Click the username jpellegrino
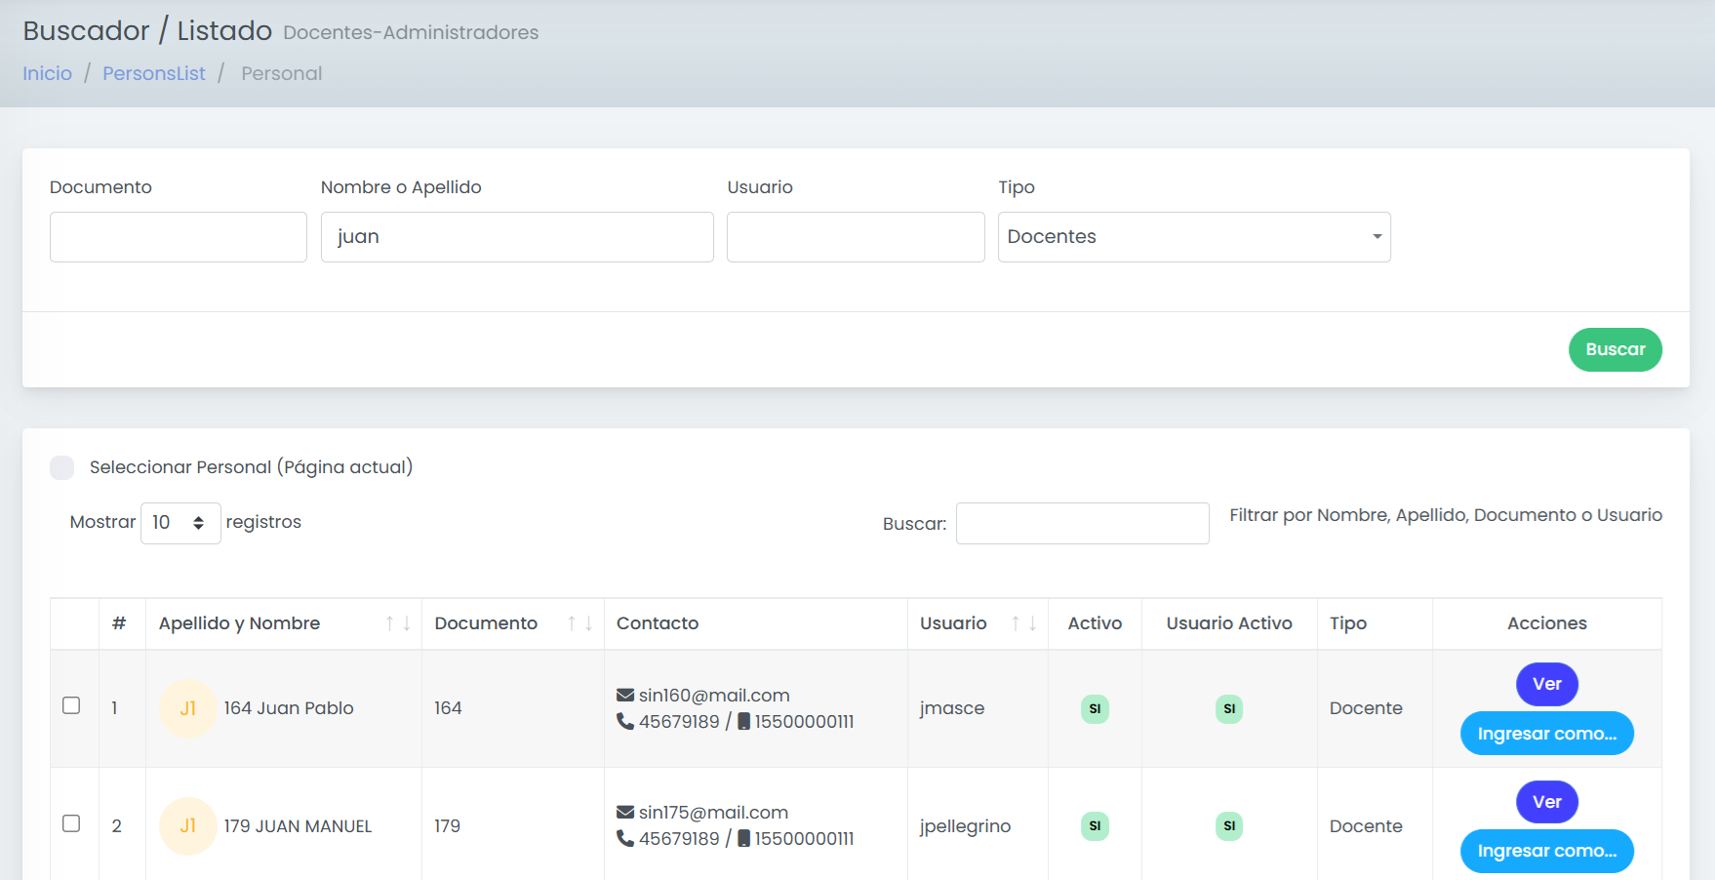The width and height of the screenshot is (1715, 880). click(x=965, y=826)
